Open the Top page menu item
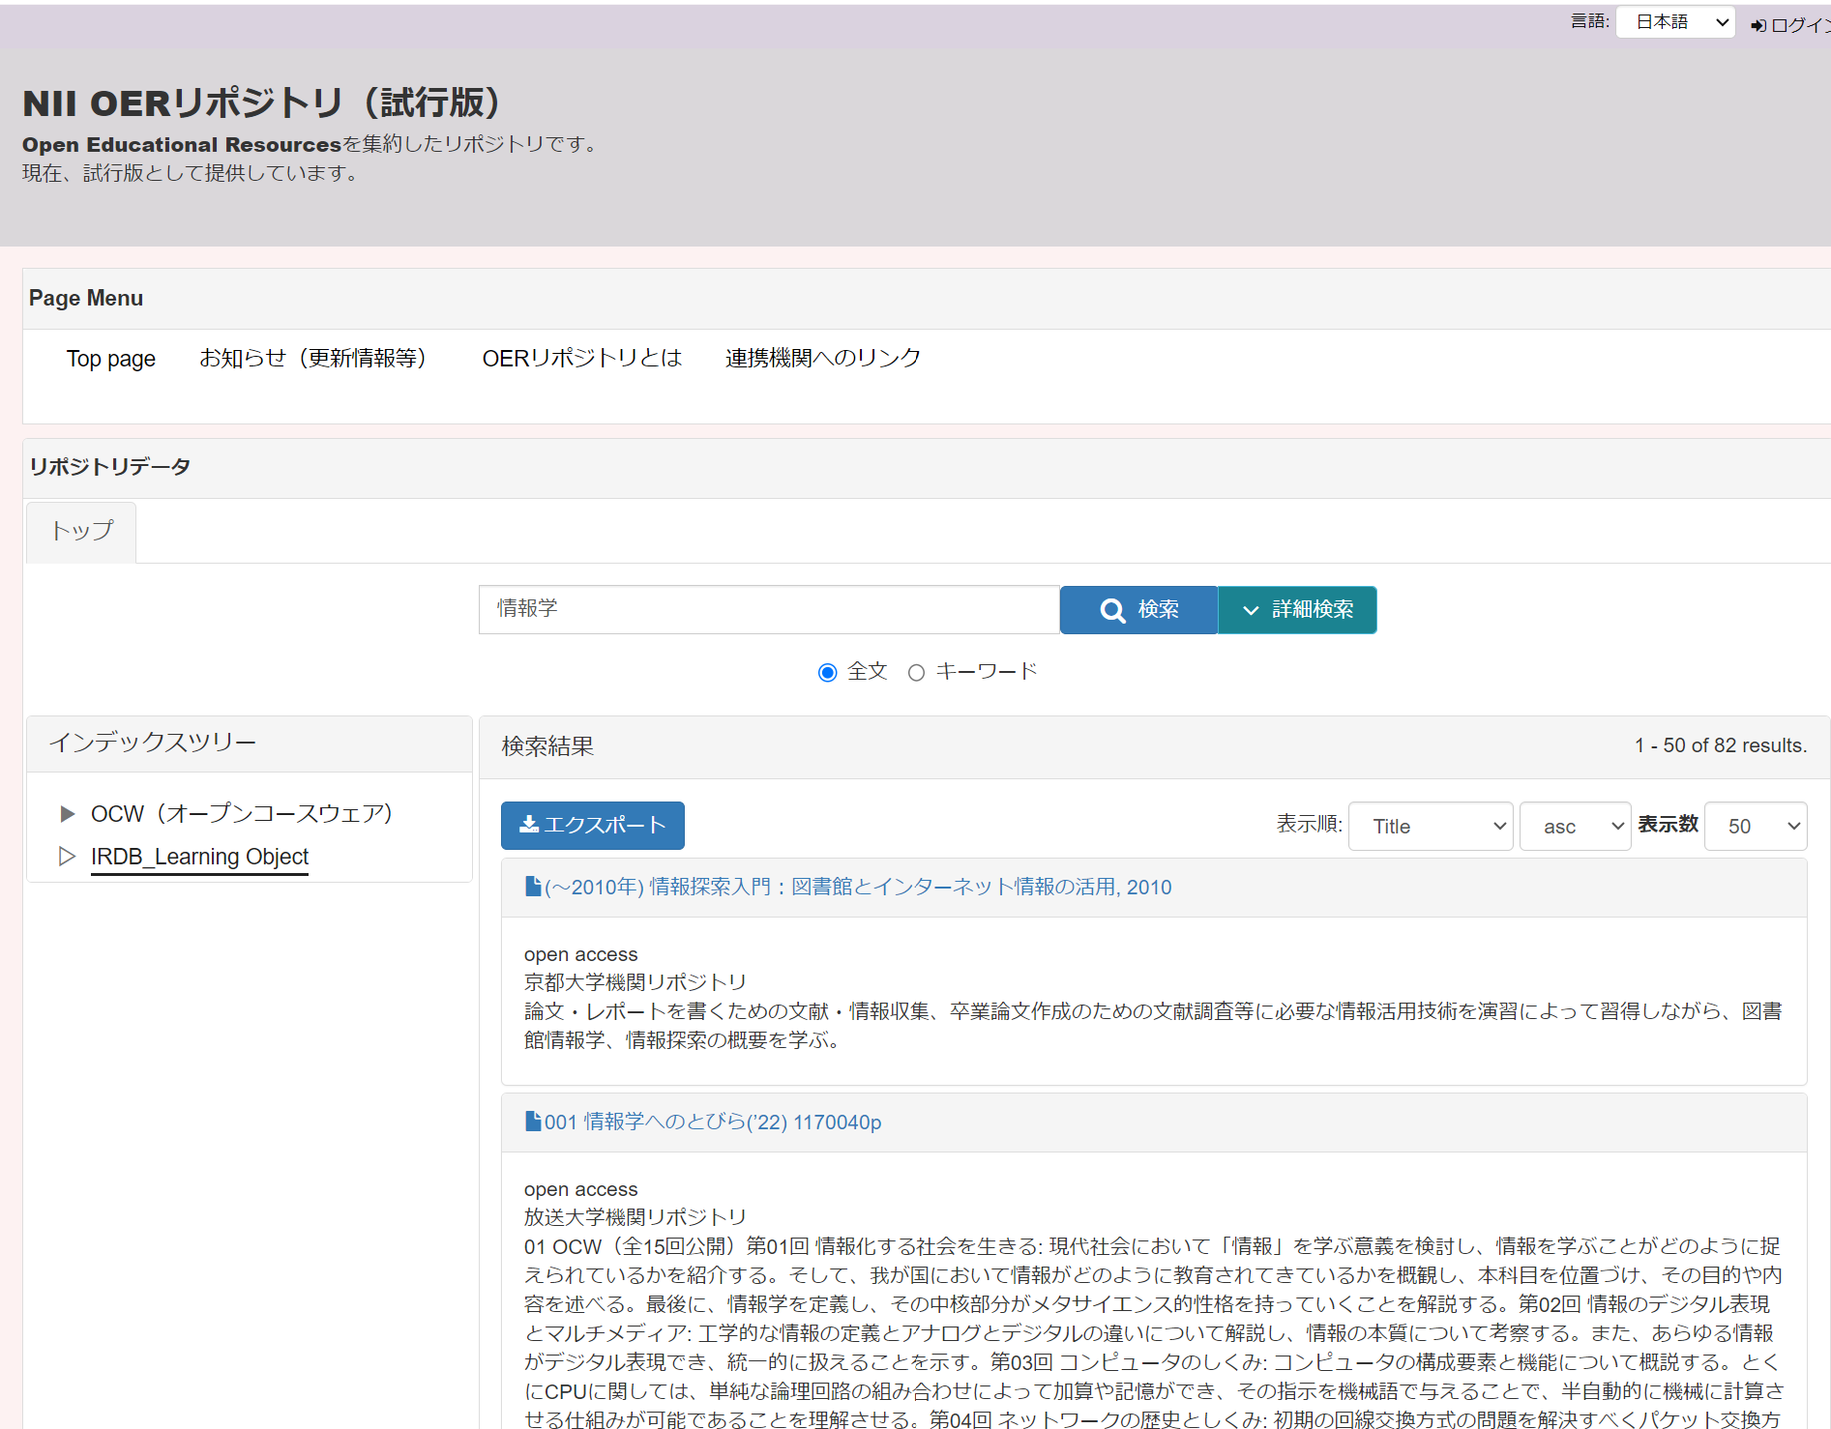The image size is (1831, 1429). (111, 359)
